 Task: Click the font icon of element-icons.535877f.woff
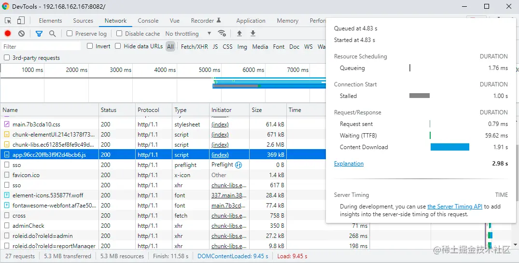point(7,195)
